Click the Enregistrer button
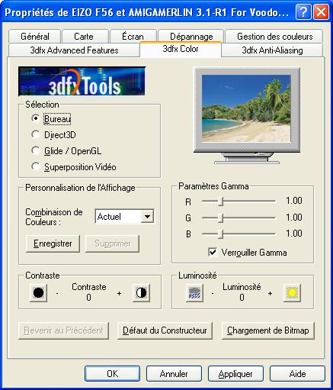The width and height of the screenshot is (333, 390). [x=53, y=243]
